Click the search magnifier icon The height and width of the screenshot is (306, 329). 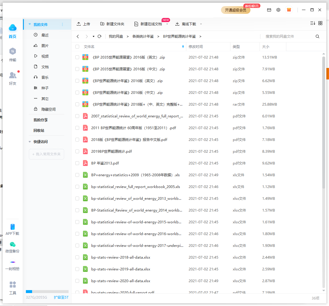318,36
